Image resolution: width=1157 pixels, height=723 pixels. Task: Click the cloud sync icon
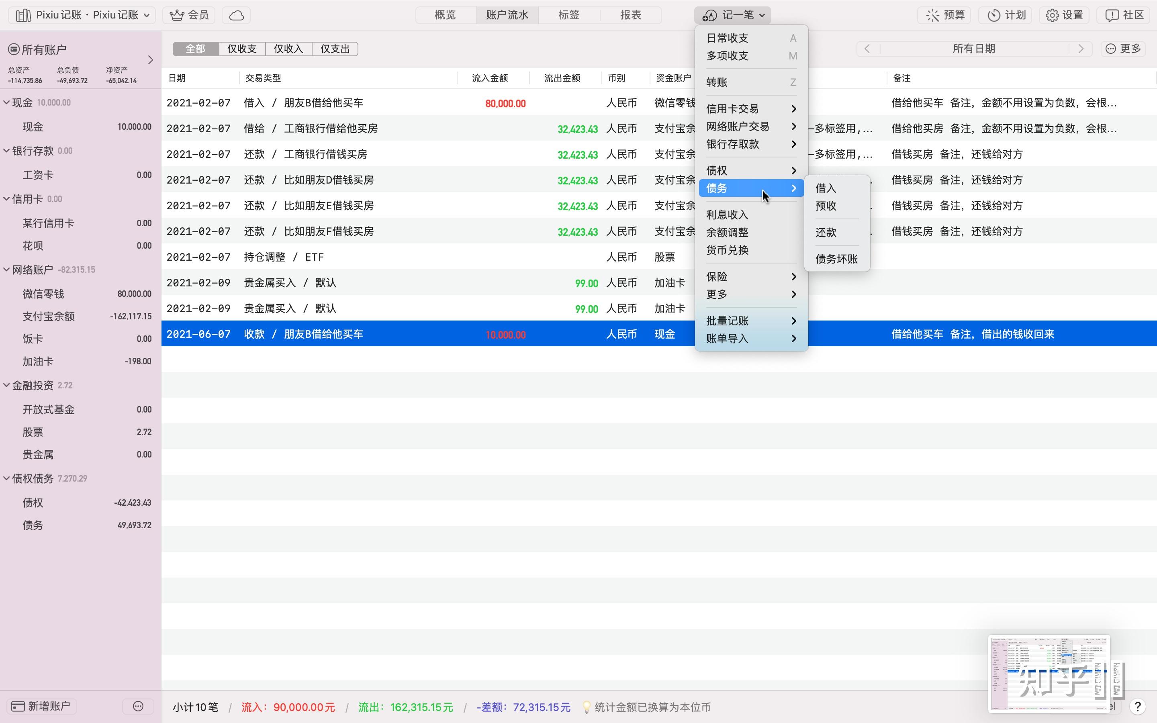pyautogui.click(x=236, y=15)
